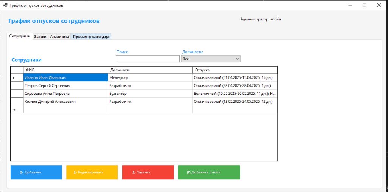Select the Сидорова Анна Петровна cell

(66, 93)
